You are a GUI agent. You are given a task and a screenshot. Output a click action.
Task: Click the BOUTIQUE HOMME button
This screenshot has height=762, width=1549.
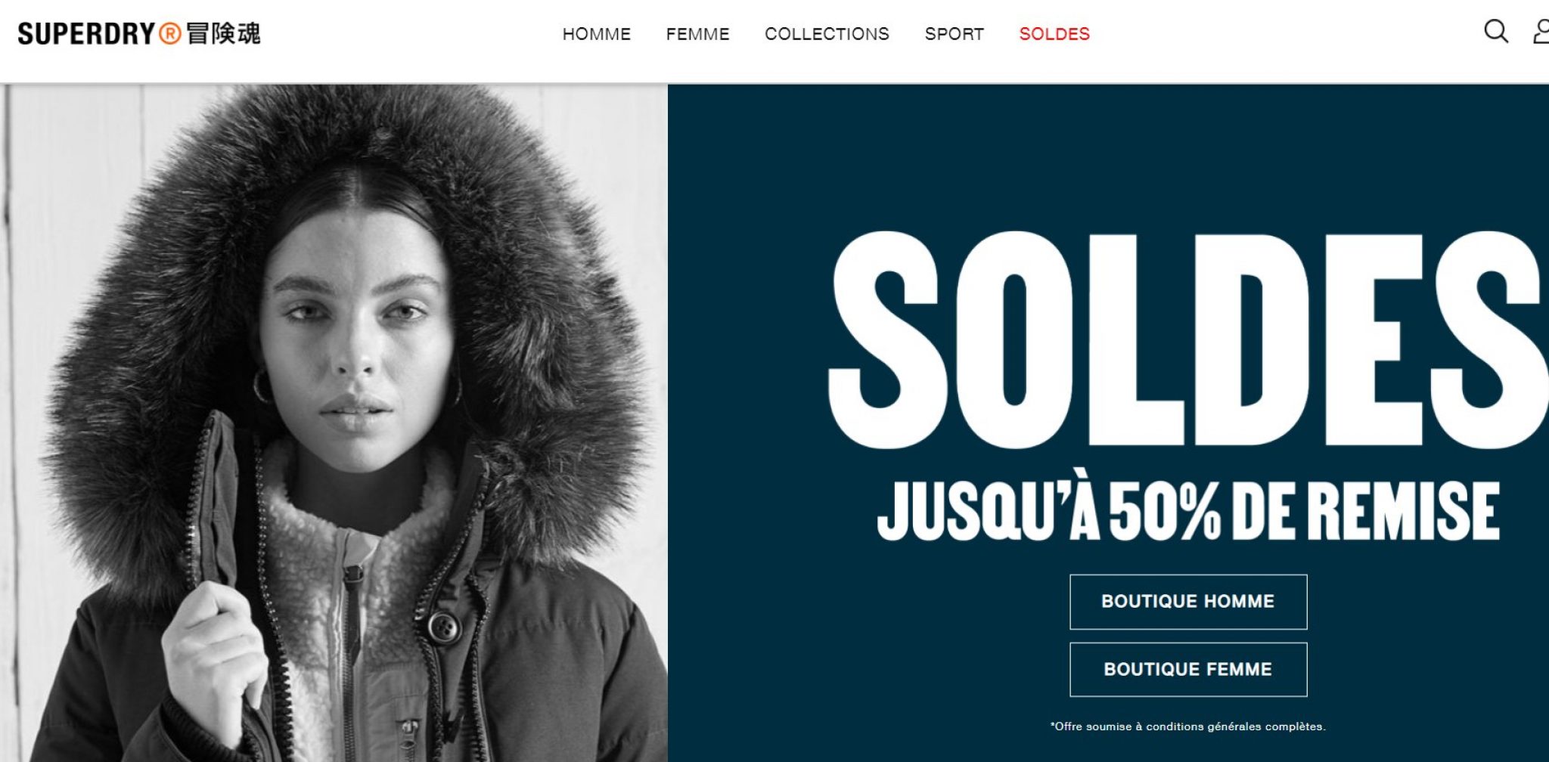pyautogui.click(x=1188, y=602)
